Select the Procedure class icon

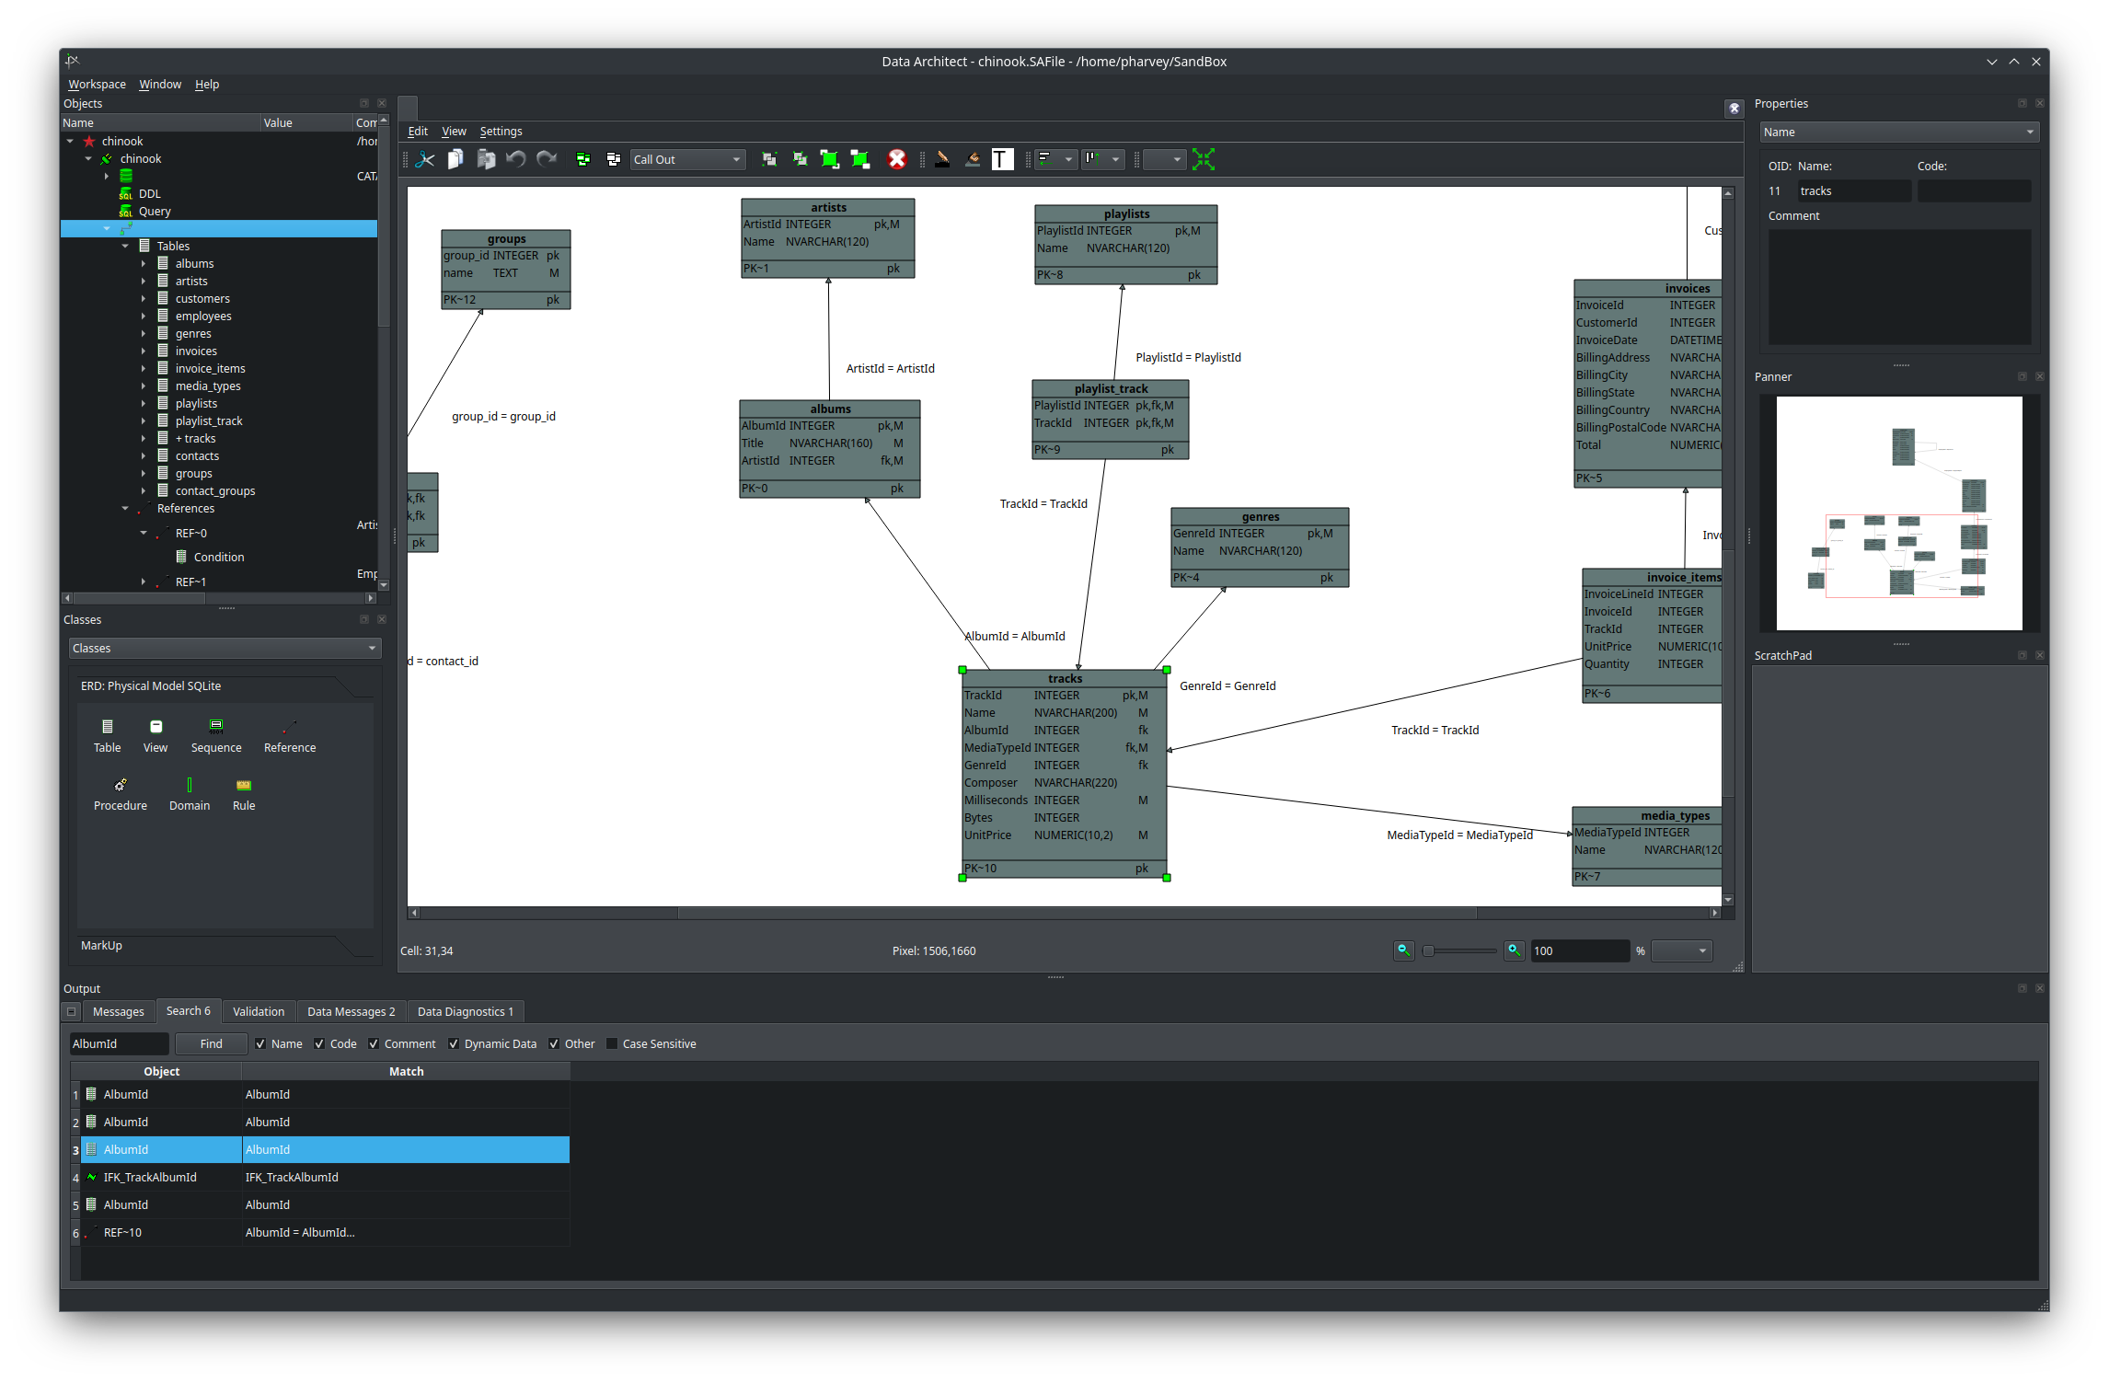(x=121, y=785)
